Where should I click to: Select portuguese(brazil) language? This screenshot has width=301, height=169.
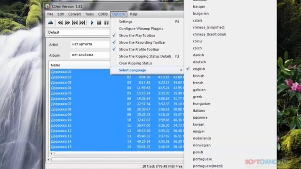tap(208, 166)
